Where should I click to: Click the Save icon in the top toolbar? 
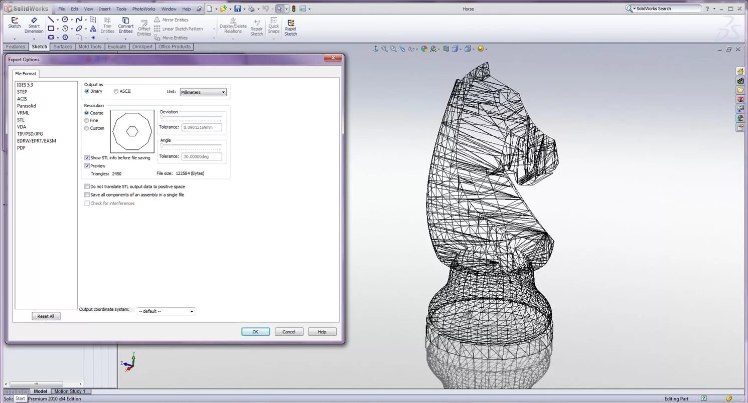point(237,9)
